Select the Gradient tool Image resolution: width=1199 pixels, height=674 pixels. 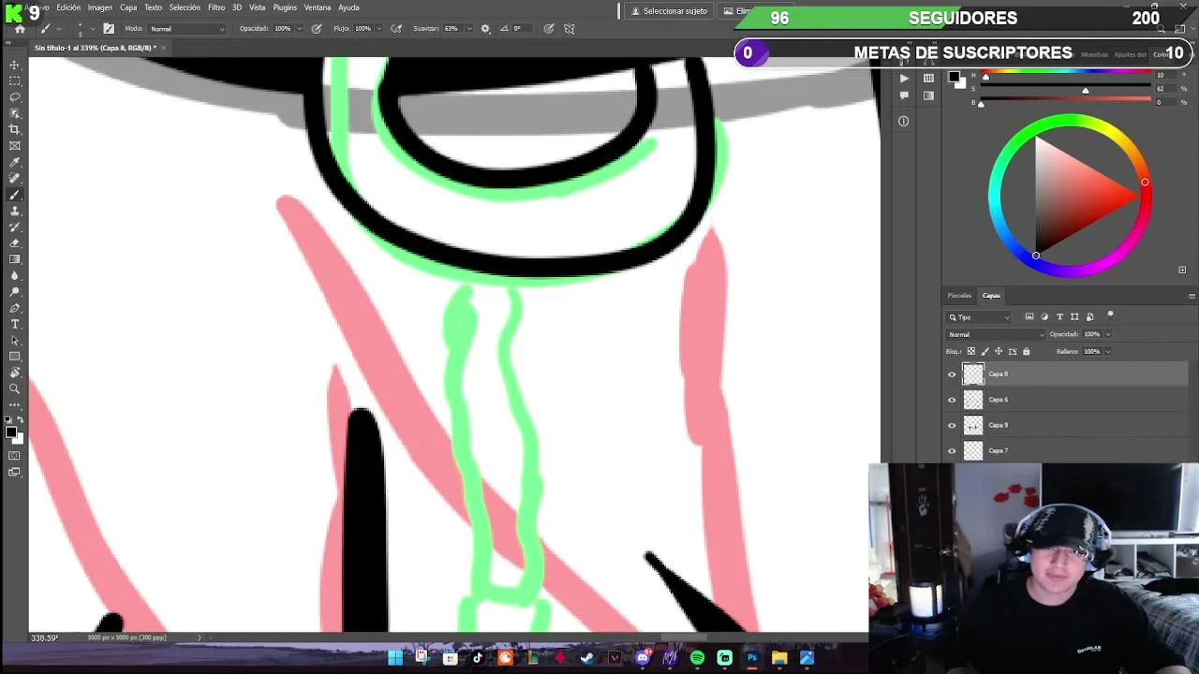click(x=15, y=259)
